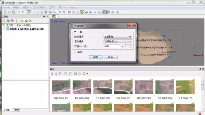Viewport: 205px width, 115px height.
Task: Select the DJI_0066.JPG thumbnail
Action: pos(123,87)
